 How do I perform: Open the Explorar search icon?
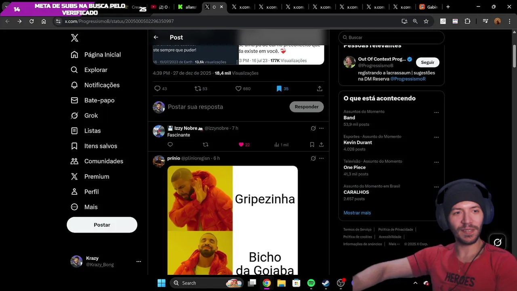coord(74,70)
